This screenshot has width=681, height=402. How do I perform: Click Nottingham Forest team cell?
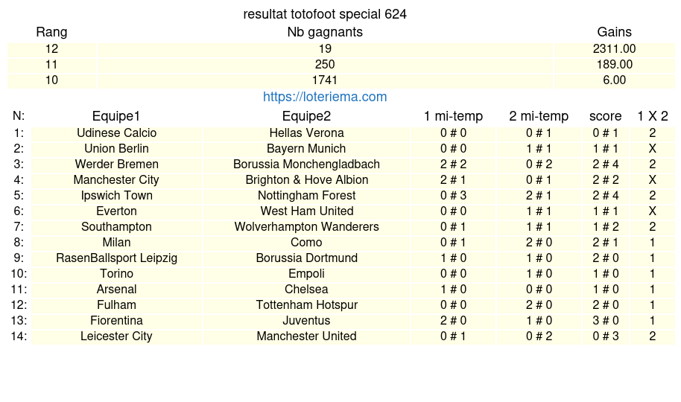tap(306, 196)
